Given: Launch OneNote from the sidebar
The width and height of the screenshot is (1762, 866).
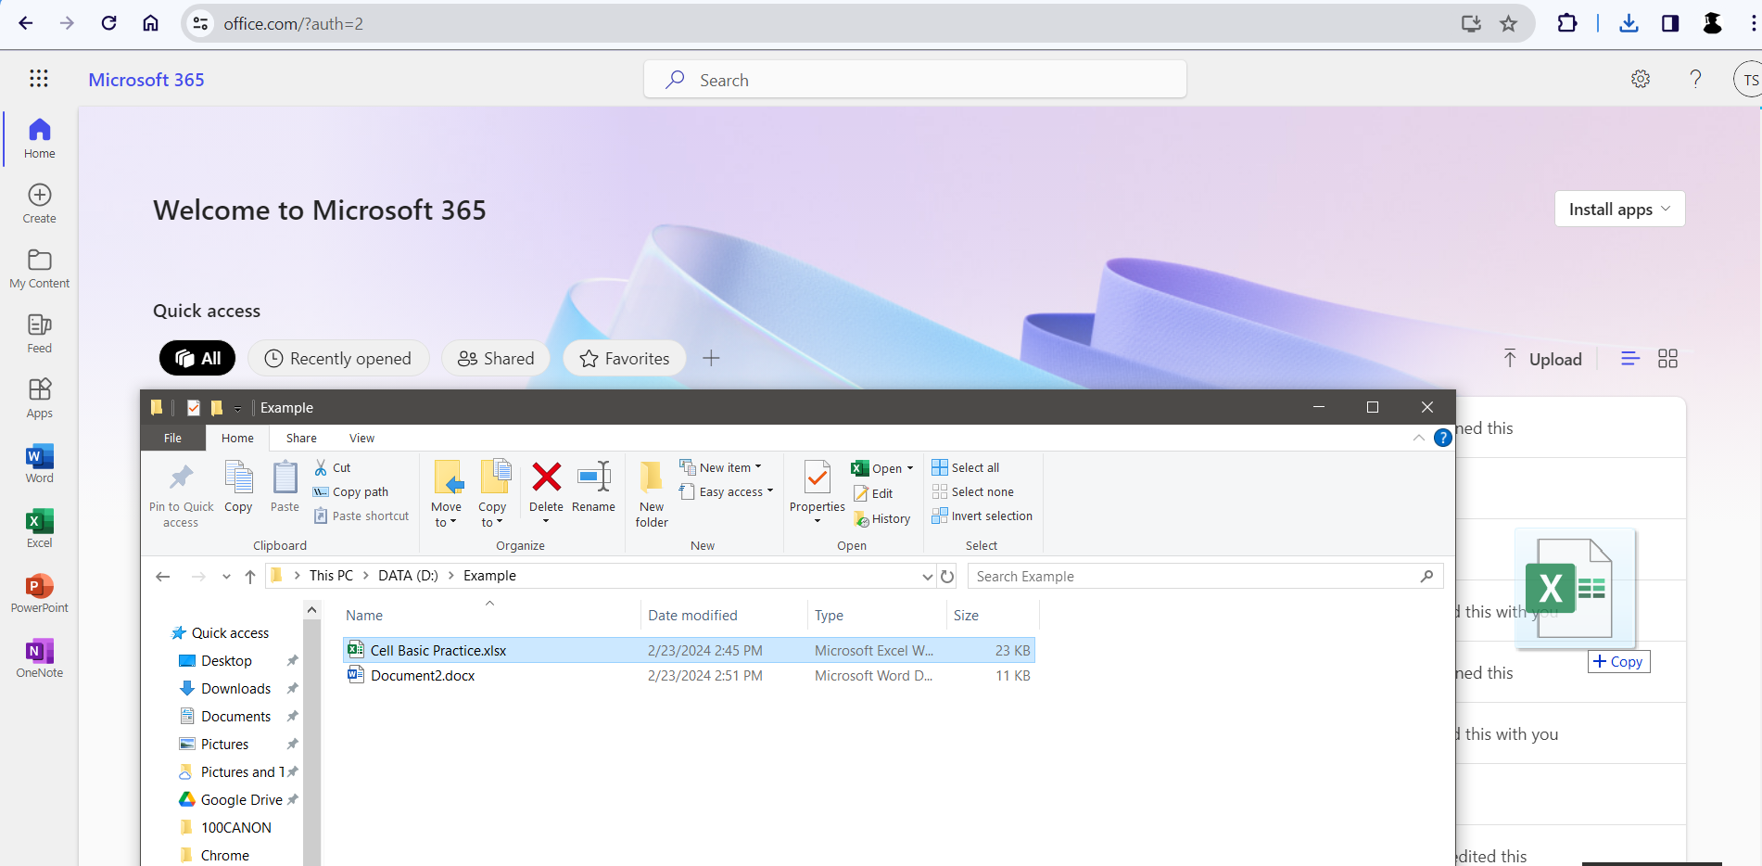Looking at the screenshot, I should pos(39,657).
